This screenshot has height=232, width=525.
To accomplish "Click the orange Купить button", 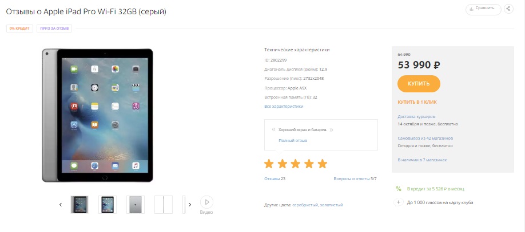I will [419, 84].
